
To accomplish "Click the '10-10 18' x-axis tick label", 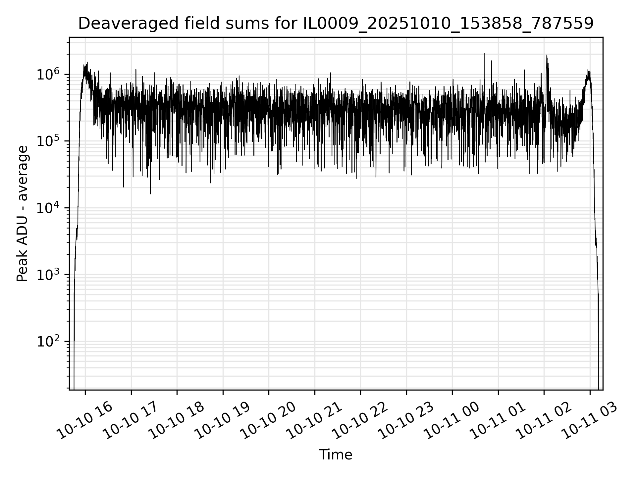I will [177, 421].
